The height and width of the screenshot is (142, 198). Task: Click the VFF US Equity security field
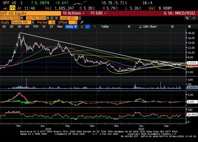[31, 13]
